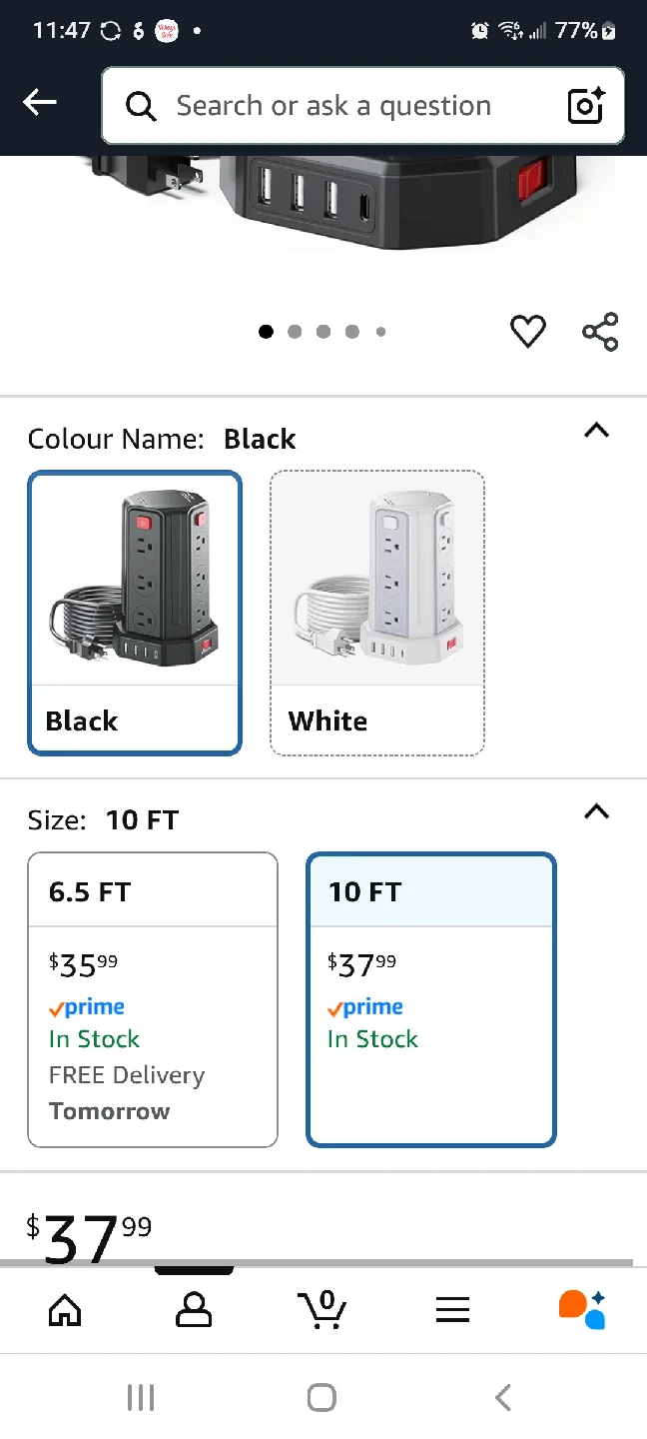This screenshot has width=647, height=1439.
Task: Tap the back arrow icon
Action: [40, 102]
